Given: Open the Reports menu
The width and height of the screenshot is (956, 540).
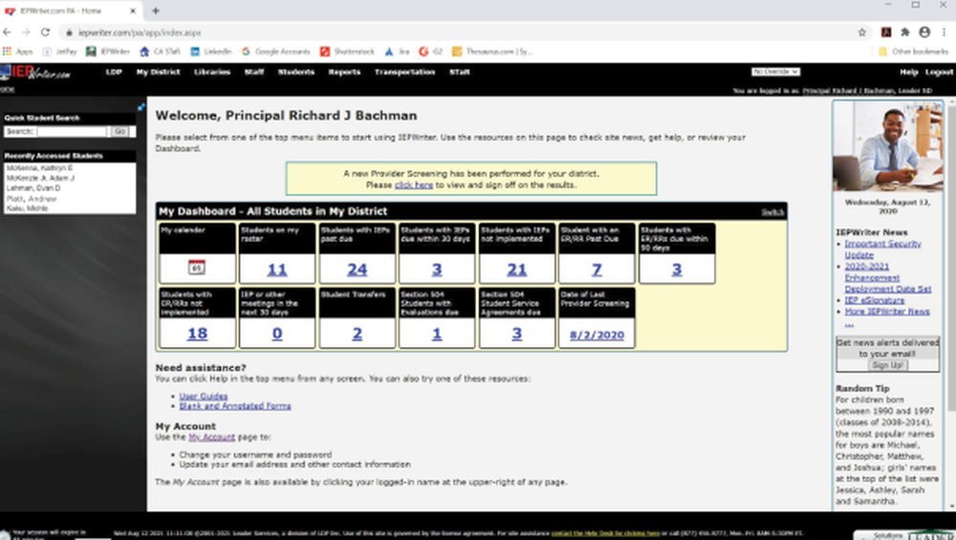Looking at the screenshot, I should [x=344, y=72].
